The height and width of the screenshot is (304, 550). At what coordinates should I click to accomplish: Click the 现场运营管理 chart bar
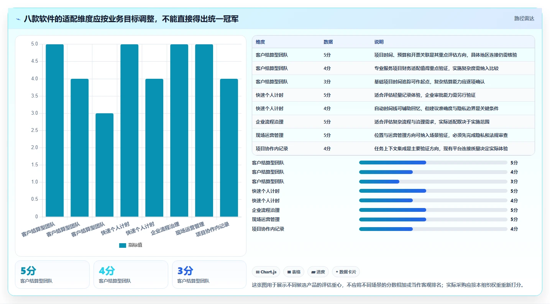(204, 130)
